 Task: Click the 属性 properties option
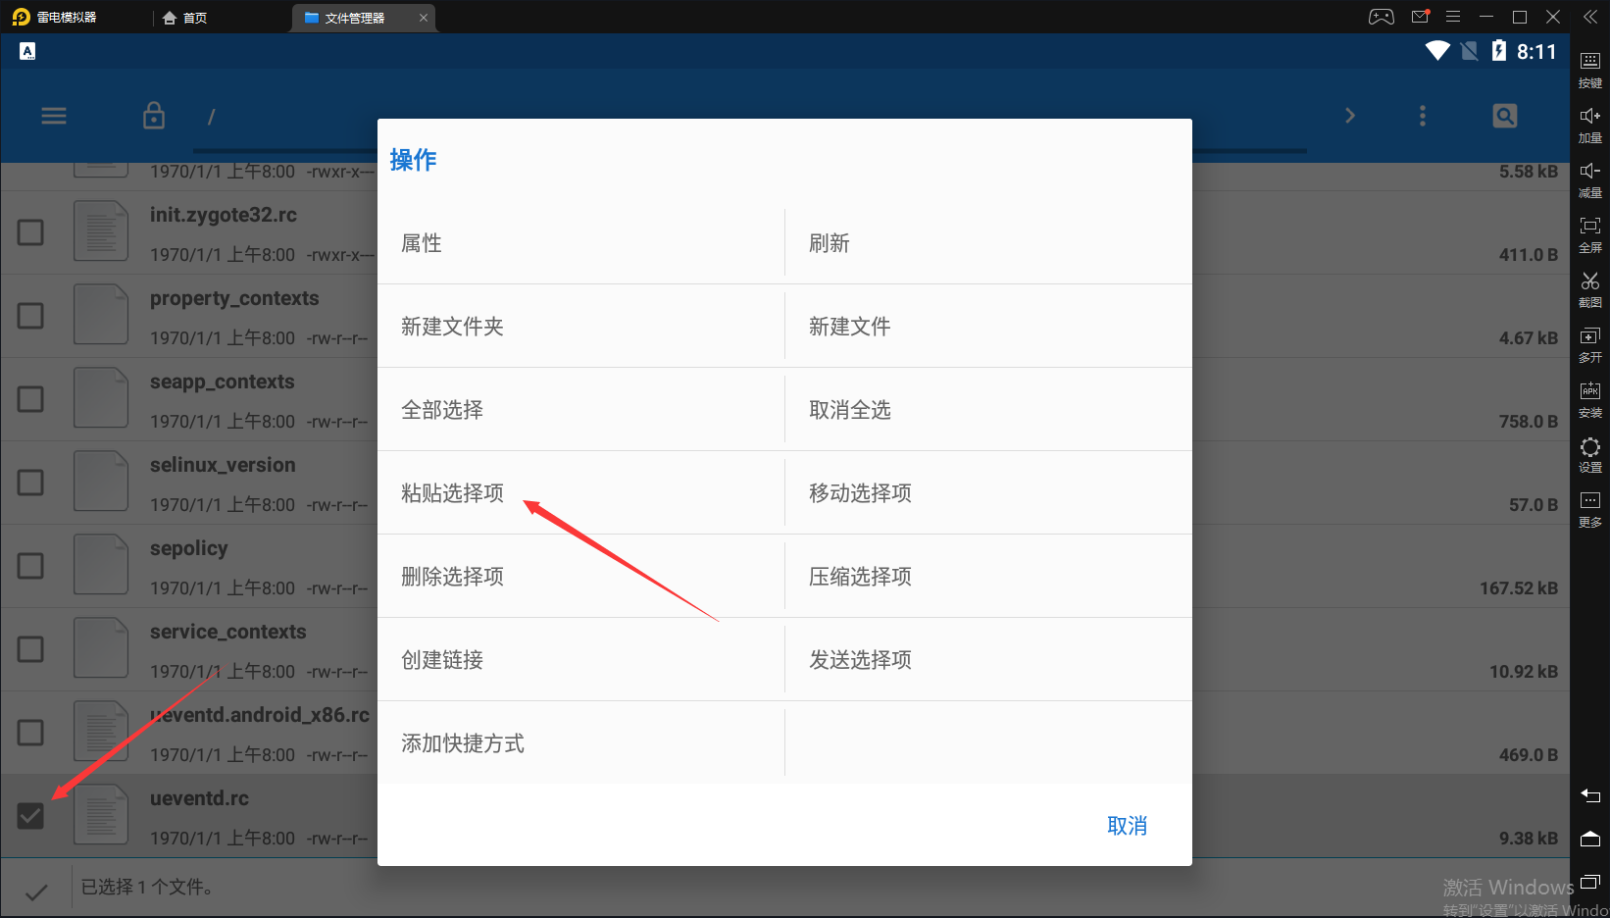(x=422, y=242)
